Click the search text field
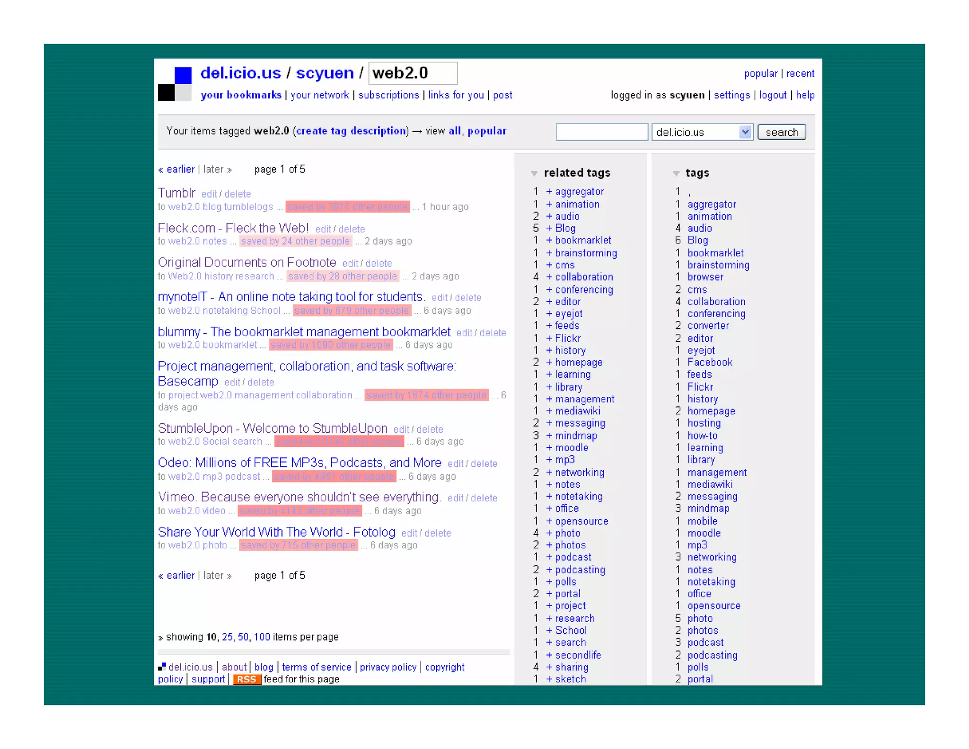This screenshot has width=969, height=749. [602, 132]
